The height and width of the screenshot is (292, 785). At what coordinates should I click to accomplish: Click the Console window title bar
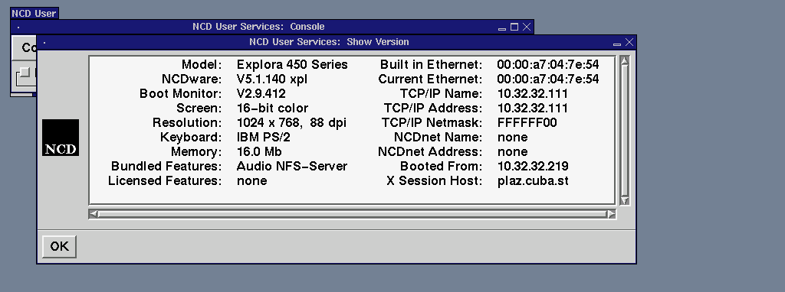click(x=258, y=27)
